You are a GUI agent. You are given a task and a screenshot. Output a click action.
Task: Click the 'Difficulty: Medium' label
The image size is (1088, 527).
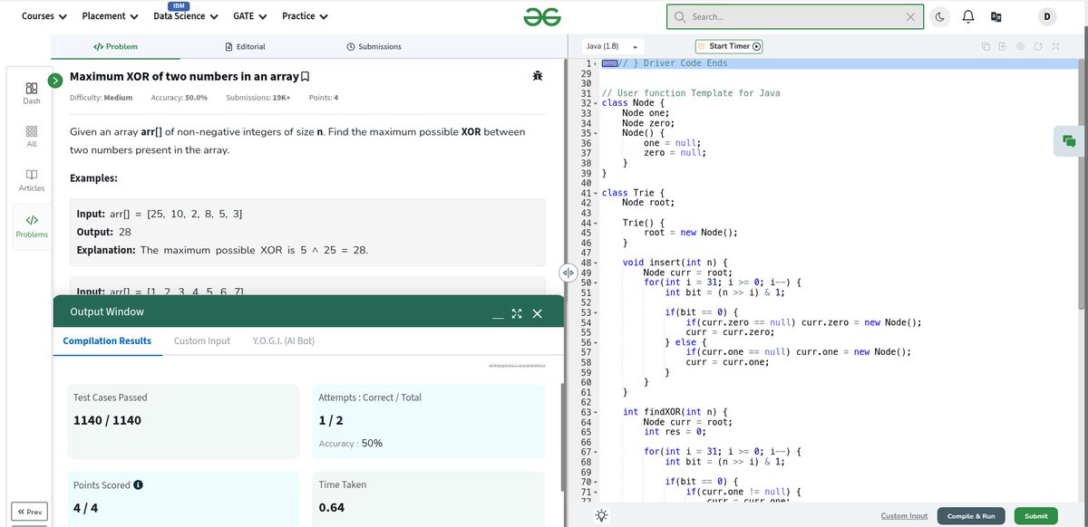click(101, 97)
